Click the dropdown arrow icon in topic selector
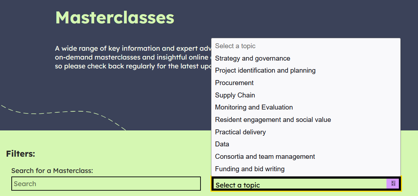 click(393, 184)
